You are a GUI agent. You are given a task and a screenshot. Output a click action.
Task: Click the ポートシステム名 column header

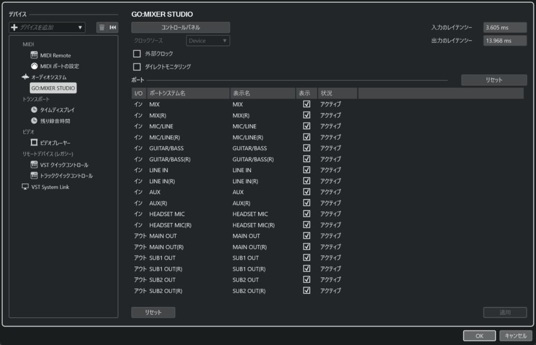click(188, 93)
